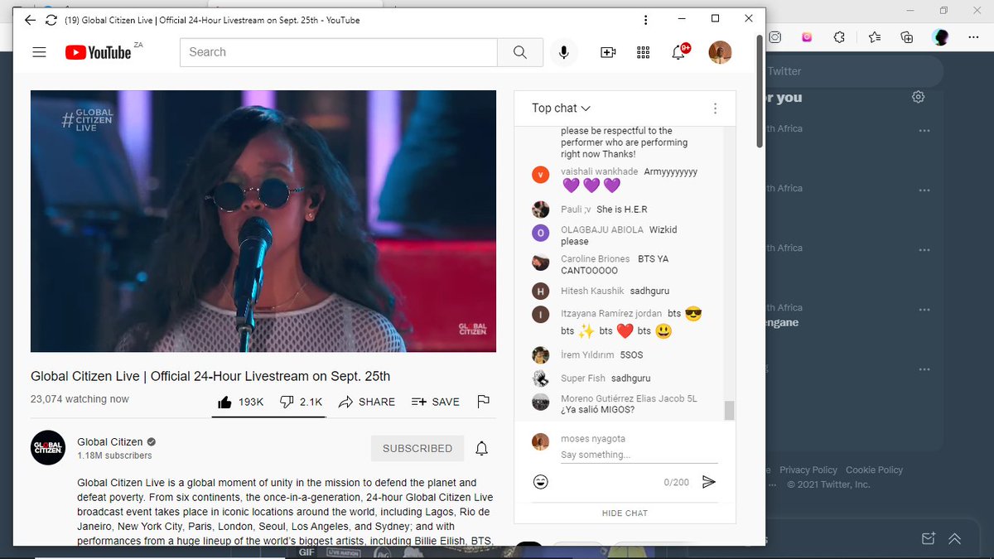Open Cookie Policy link on Twitter
Screen dimensions: 994x559
(x=875, y=470)
